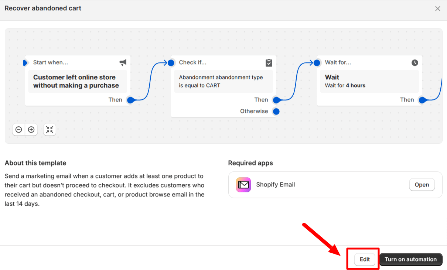Viewport: 447px width, 270px height.
Task: Click the Then connector dot on Wait for card
Action: point(422,100)
